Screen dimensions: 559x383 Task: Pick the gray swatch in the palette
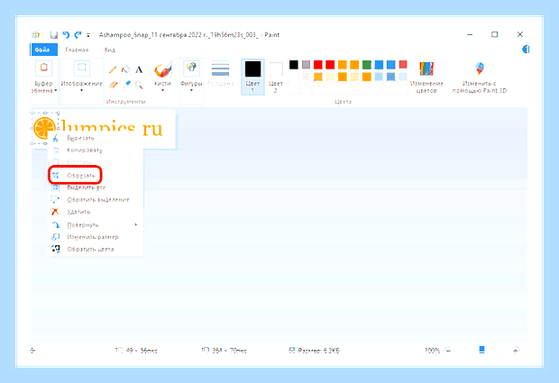306,65
